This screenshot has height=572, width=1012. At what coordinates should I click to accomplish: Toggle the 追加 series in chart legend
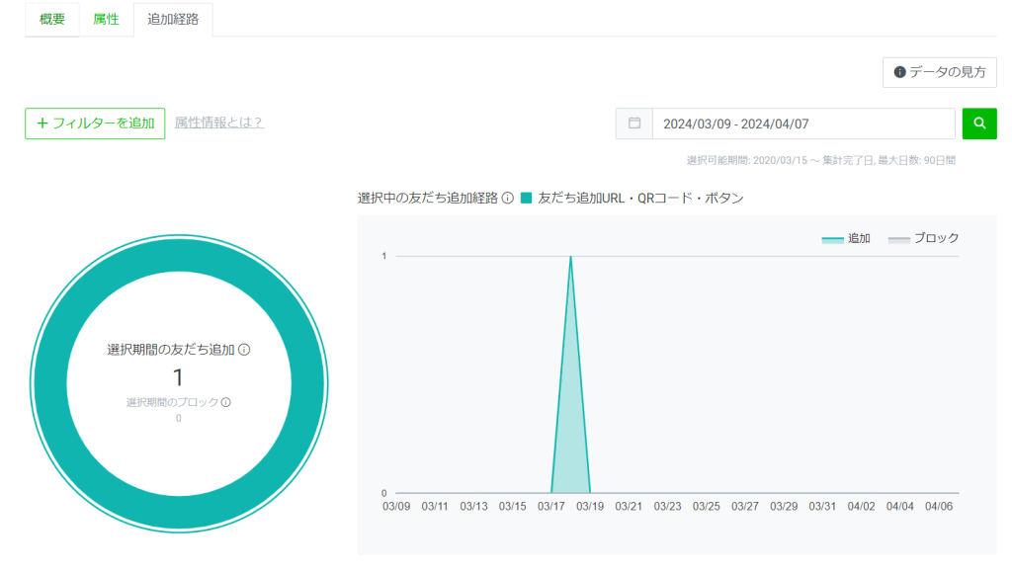(x=846, y=238)
